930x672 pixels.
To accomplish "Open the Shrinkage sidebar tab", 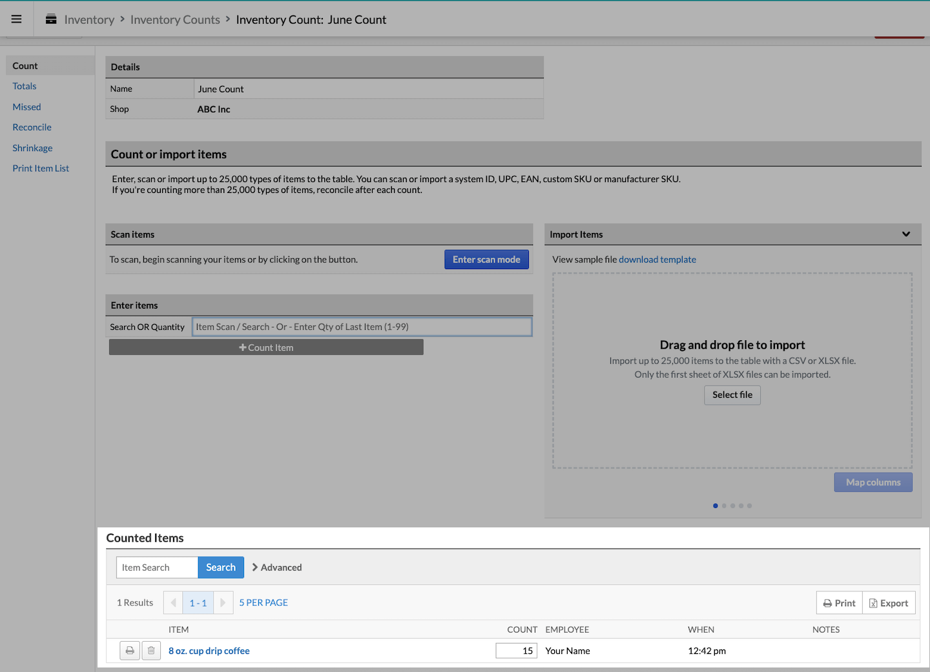I will point(32,148).
